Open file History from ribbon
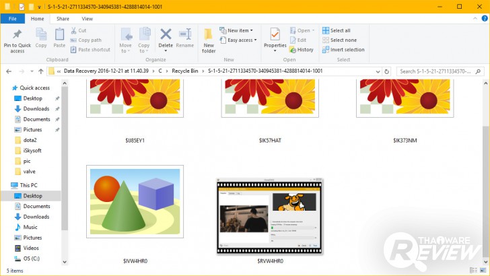Image resolution: width=490 pixels, height=276 pixels. click(302, 49)
